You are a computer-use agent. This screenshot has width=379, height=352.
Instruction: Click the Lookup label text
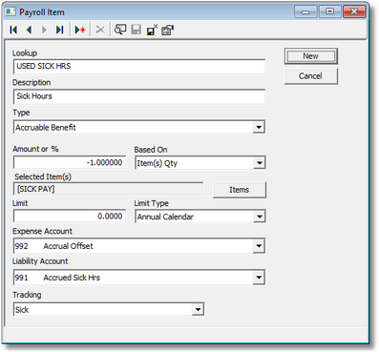pyautogui.click(x=25, y=53)
